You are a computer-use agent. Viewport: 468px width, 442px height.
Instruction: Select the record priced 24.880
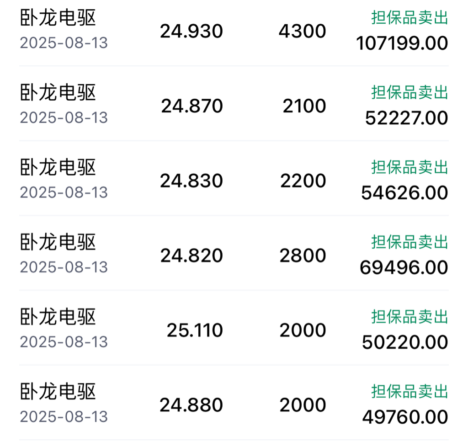click(234, 403)
